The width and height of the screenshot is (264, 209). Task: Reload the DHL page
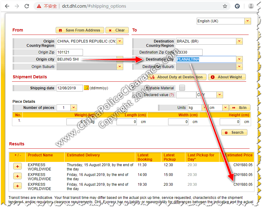click(27, 6)
